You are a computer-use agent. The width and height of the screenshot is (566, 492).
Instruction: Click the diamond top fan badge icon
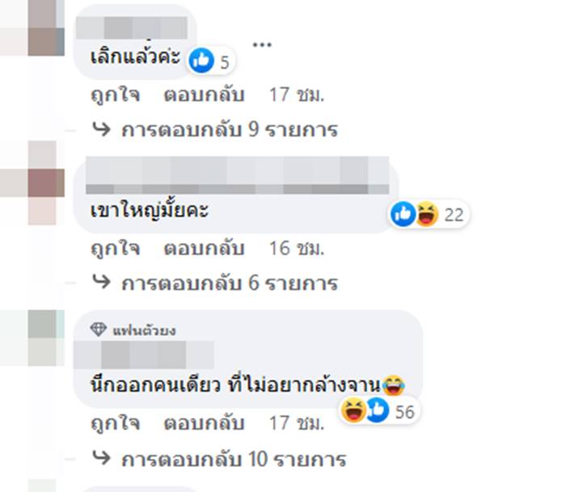pos(98,329)
